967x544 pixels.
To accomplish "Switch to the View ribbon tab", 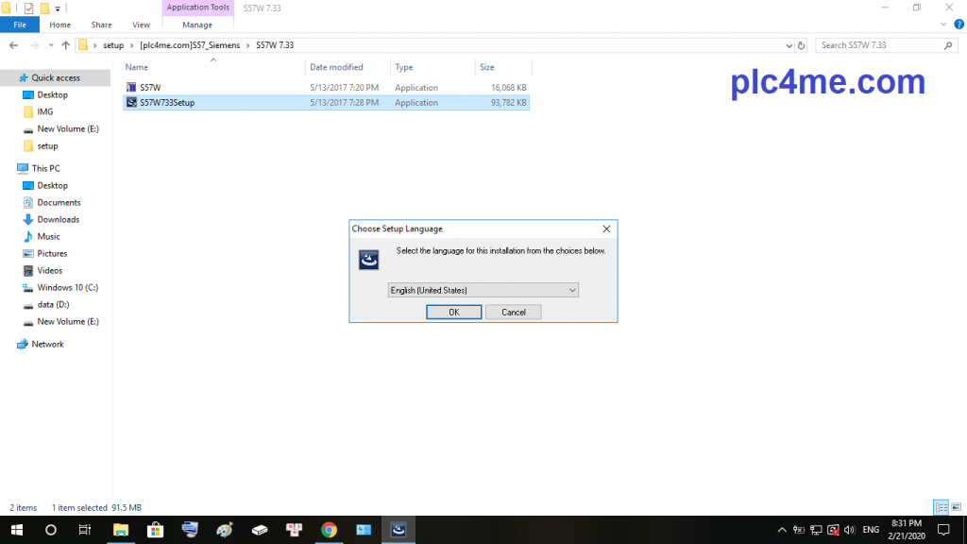I will click(x=141, y=25).
